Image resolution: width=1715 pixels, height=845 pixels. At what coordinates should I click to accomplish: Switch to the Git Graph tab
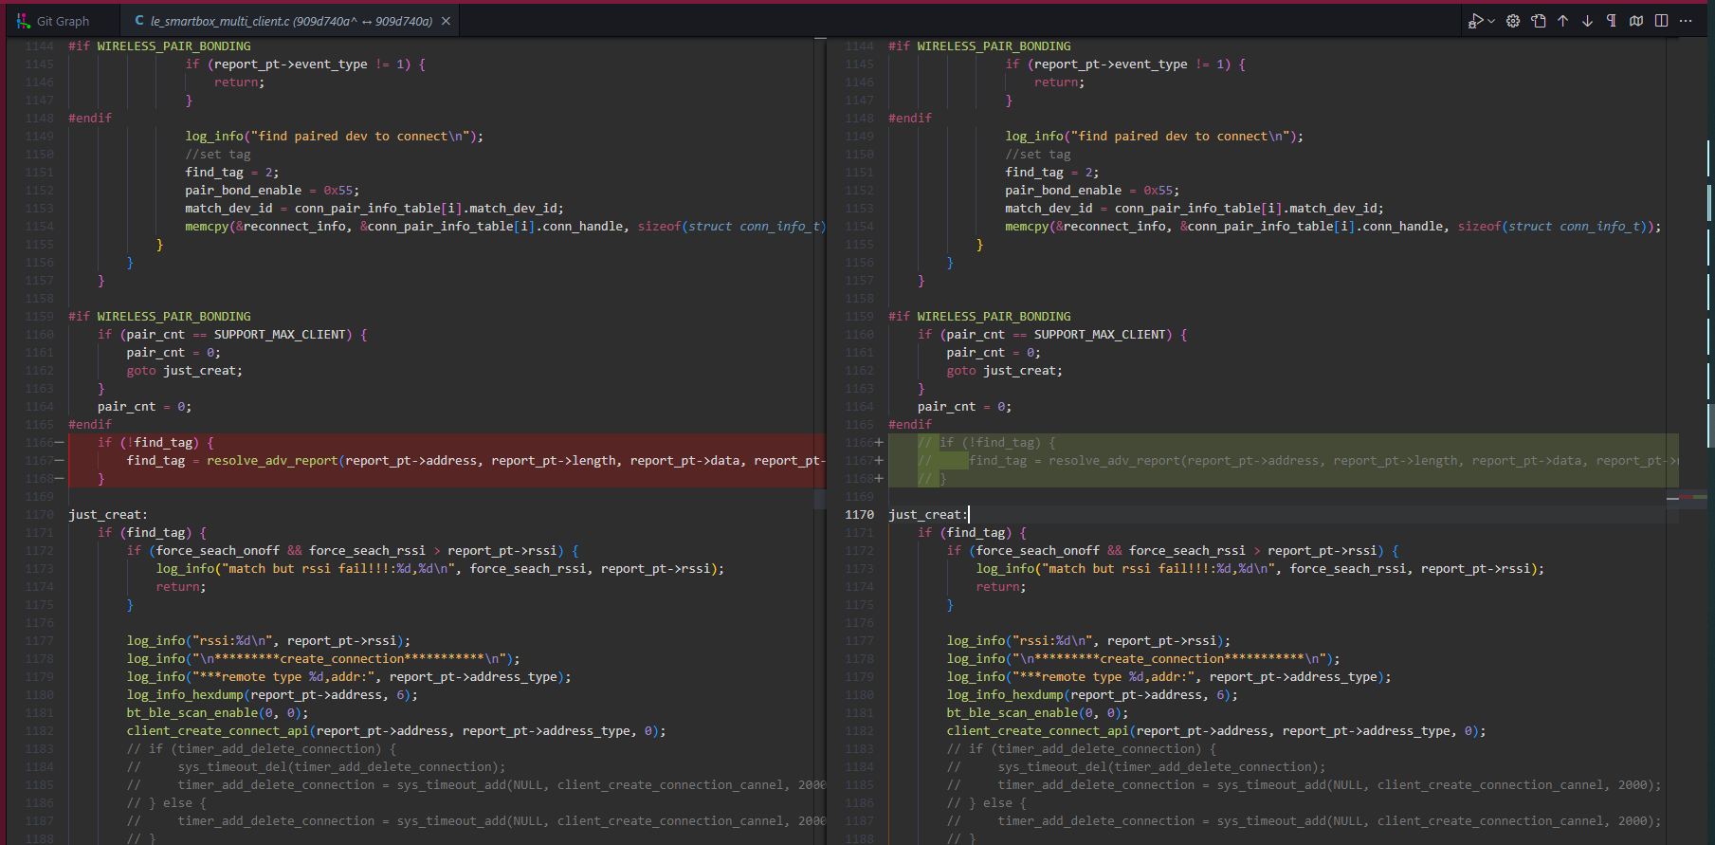click(61, 21)
